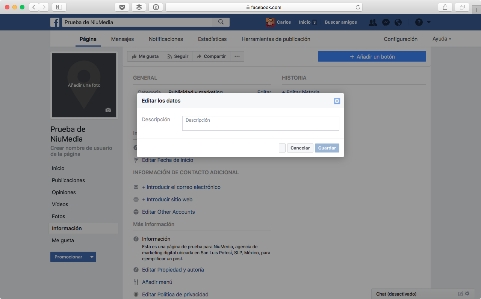
Task: Open the Configuración tab
Action: point(401,39)
